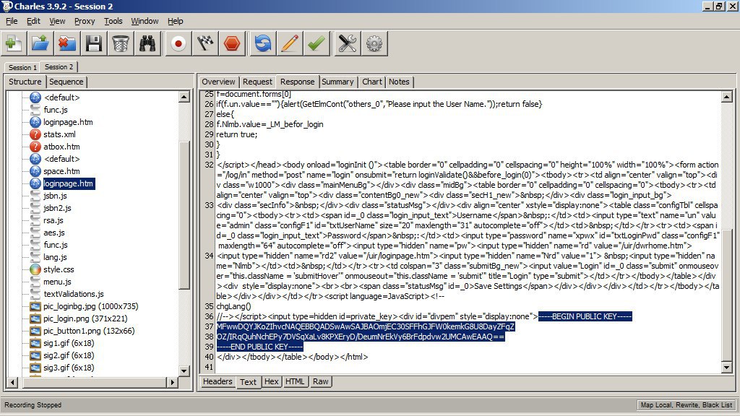Toggle breakpoints with the red hexagon icon

(232, 44)
